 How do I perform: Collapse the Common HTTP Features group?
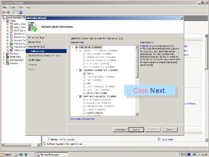pos(76,50)
